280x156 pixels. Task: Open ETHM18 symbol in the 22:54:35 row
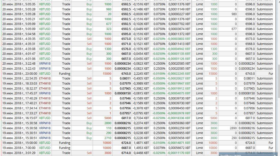[x=45, y=79]
